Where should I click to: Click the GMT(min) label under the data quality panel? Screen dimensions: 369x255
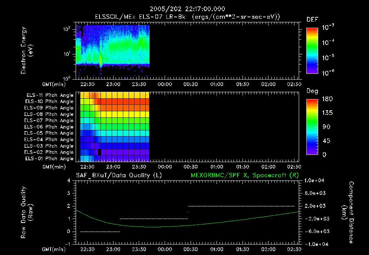click(54, 249)
